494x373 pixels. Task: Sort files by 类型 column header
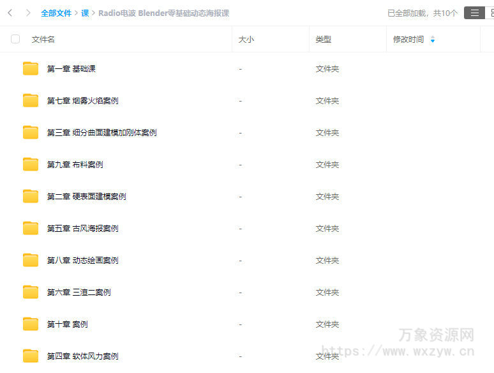[323, 40]
